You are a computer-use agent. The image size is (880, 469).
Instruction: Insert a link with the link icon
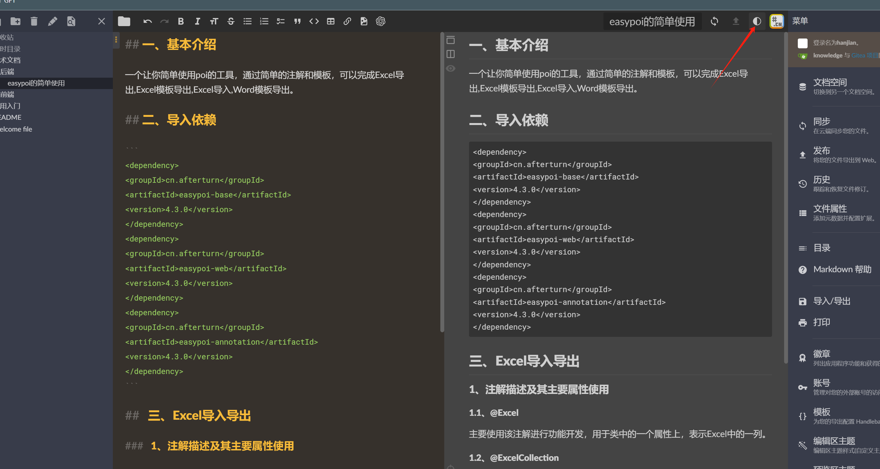(347, 22)
